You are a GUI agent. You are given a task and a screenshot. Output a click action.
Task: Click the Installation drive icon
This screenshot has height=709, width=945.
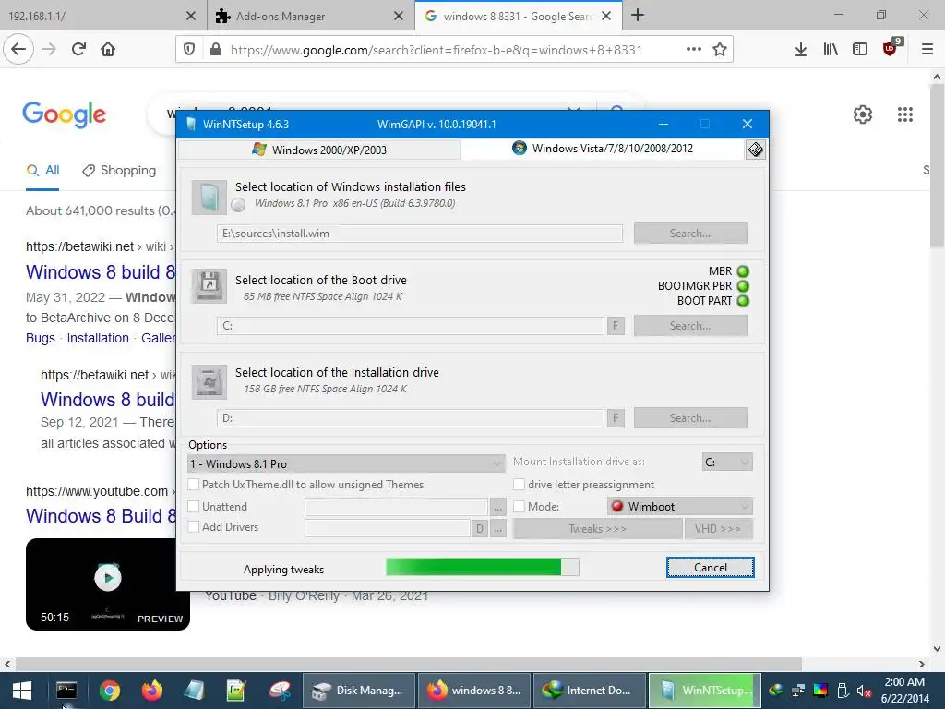[209, 381]
